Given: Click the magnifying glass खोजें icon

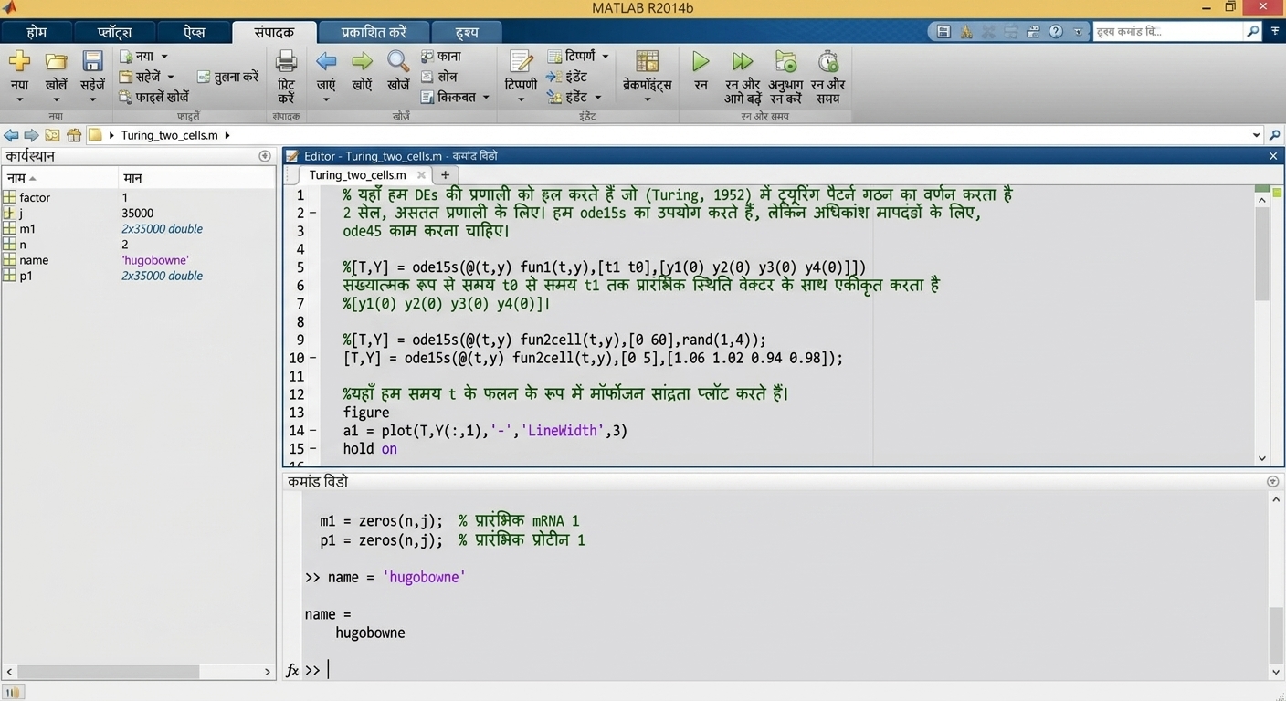Looking at the screenshot, I should [x=398, y=61].
